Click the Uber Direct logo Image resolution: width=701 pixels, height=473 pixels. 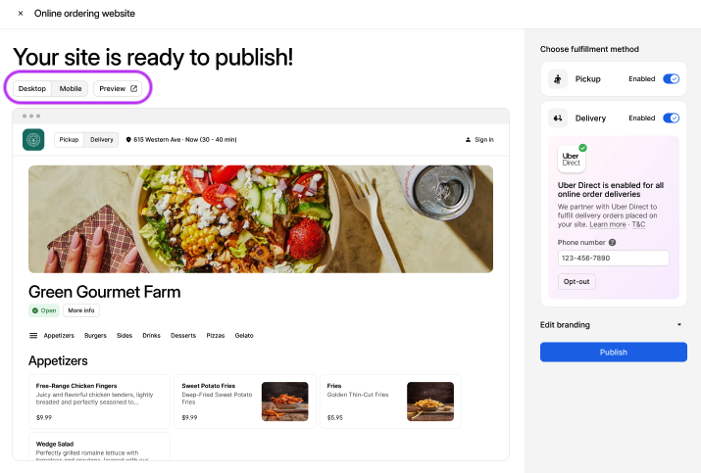click(x=572, y=160)
